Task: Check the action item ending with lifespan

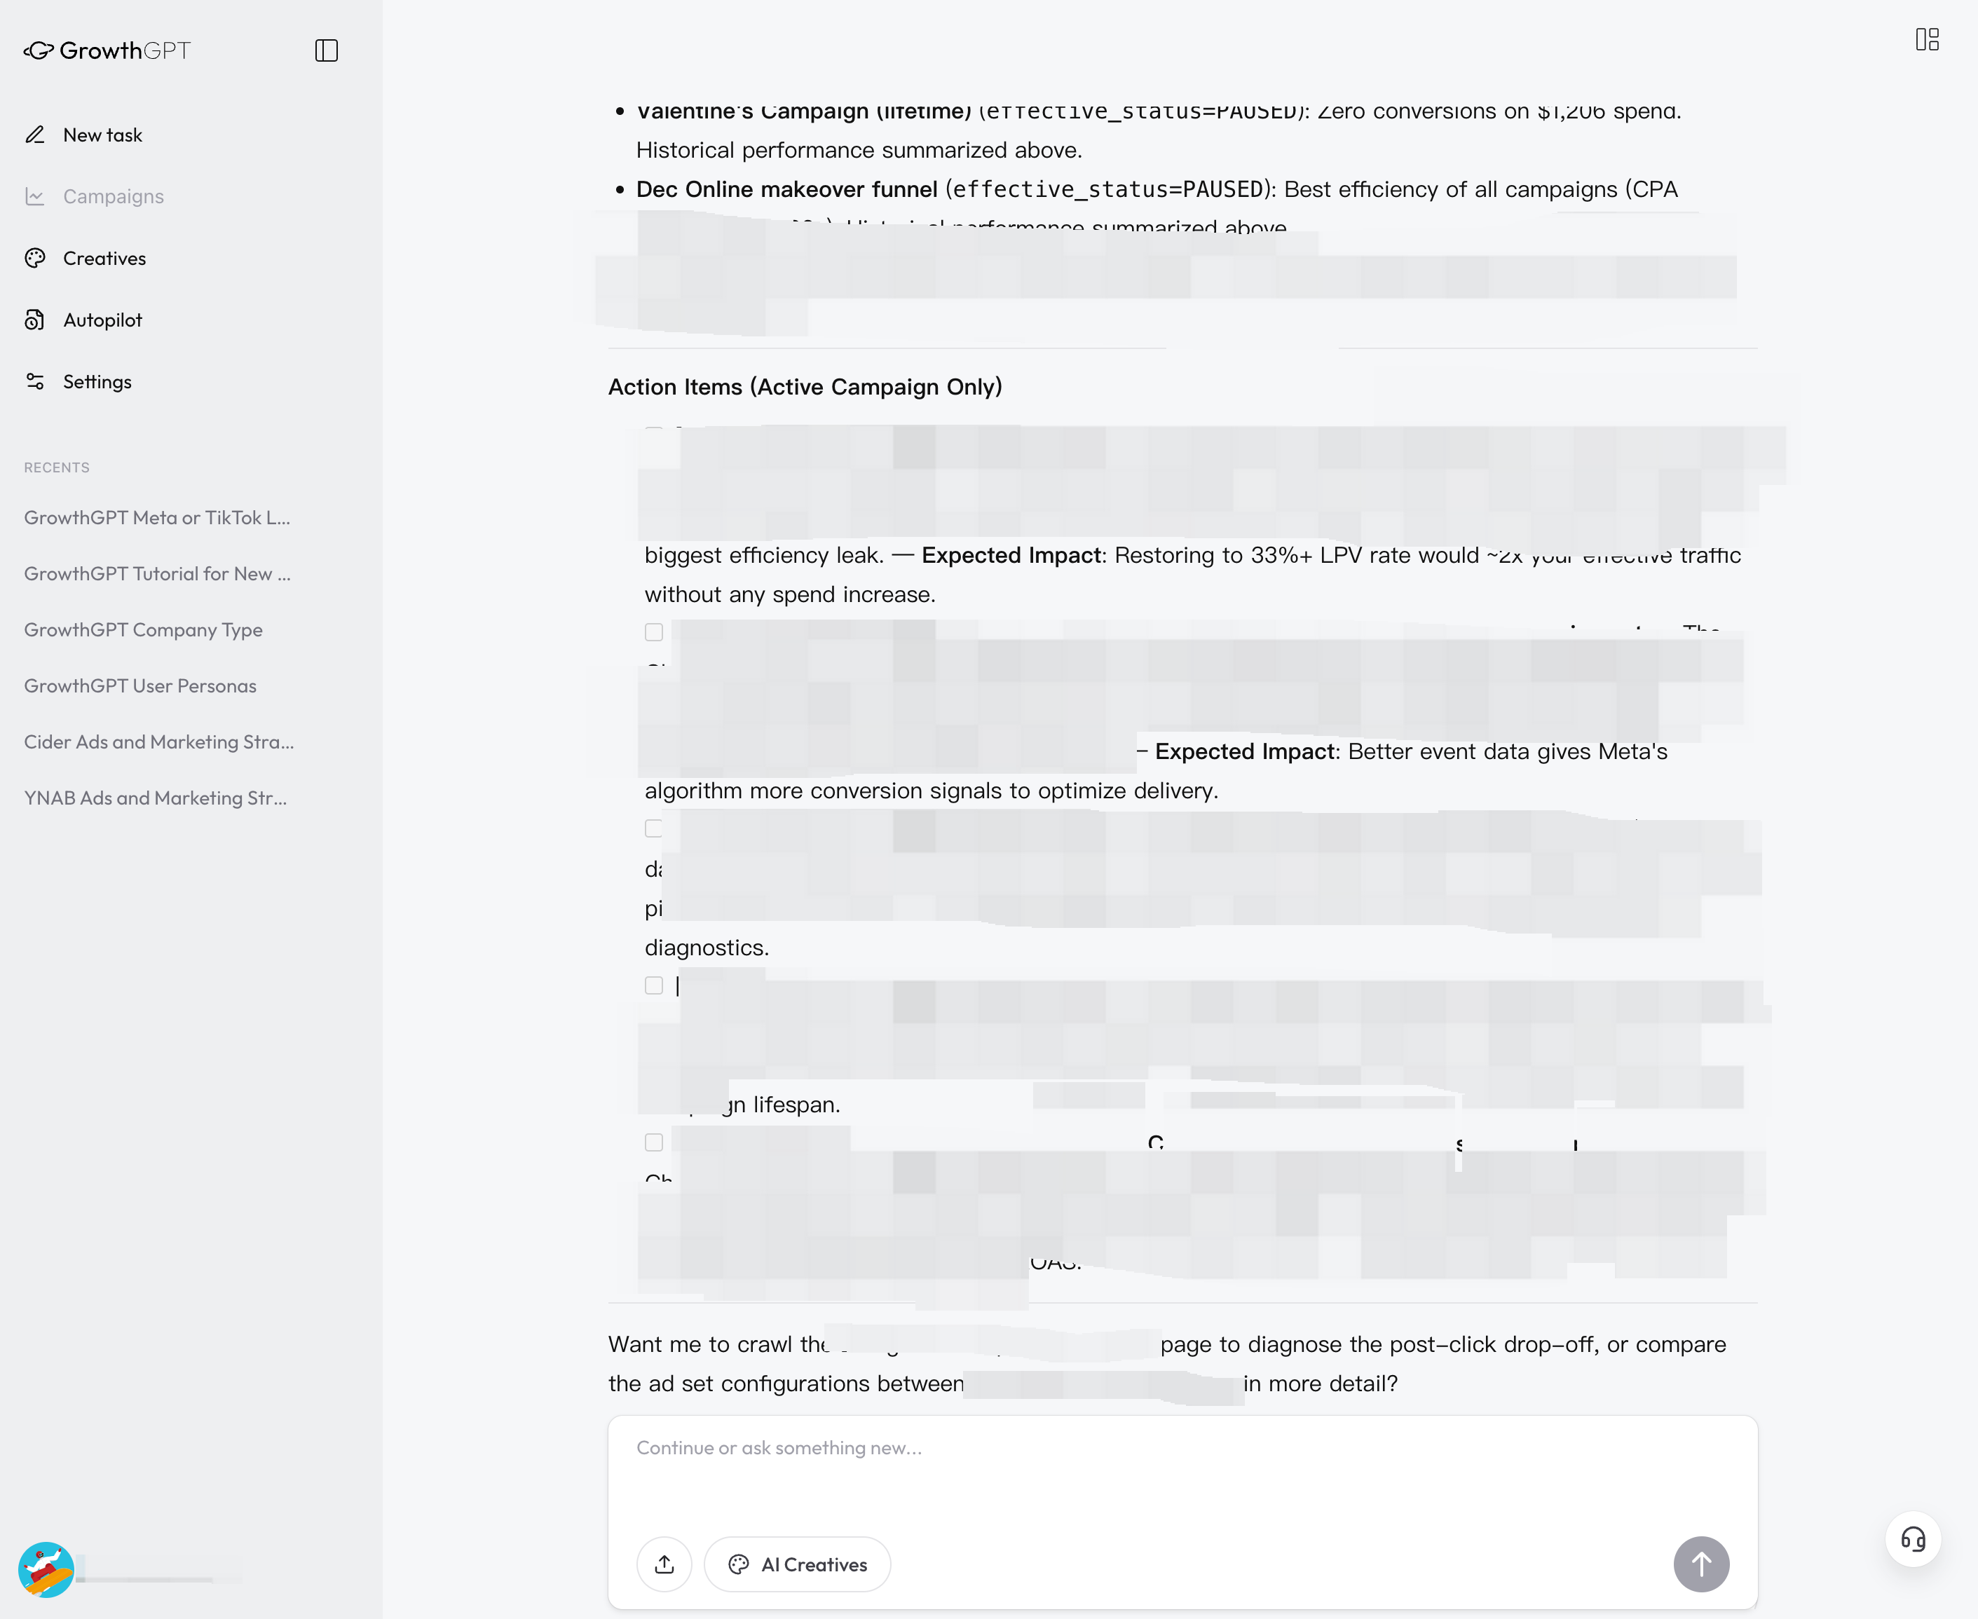Action: tap(654, 985)
